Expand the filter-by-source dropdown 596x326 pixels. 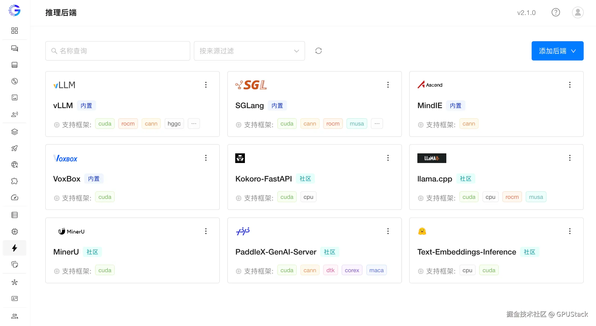pos(249,51)
